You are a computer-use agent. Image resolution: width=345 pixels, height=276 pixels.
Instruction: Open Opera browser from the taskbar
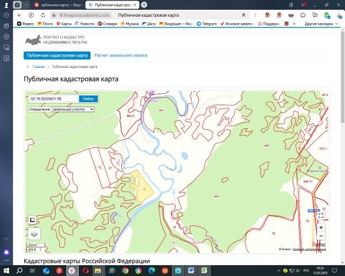click(86, 270)
